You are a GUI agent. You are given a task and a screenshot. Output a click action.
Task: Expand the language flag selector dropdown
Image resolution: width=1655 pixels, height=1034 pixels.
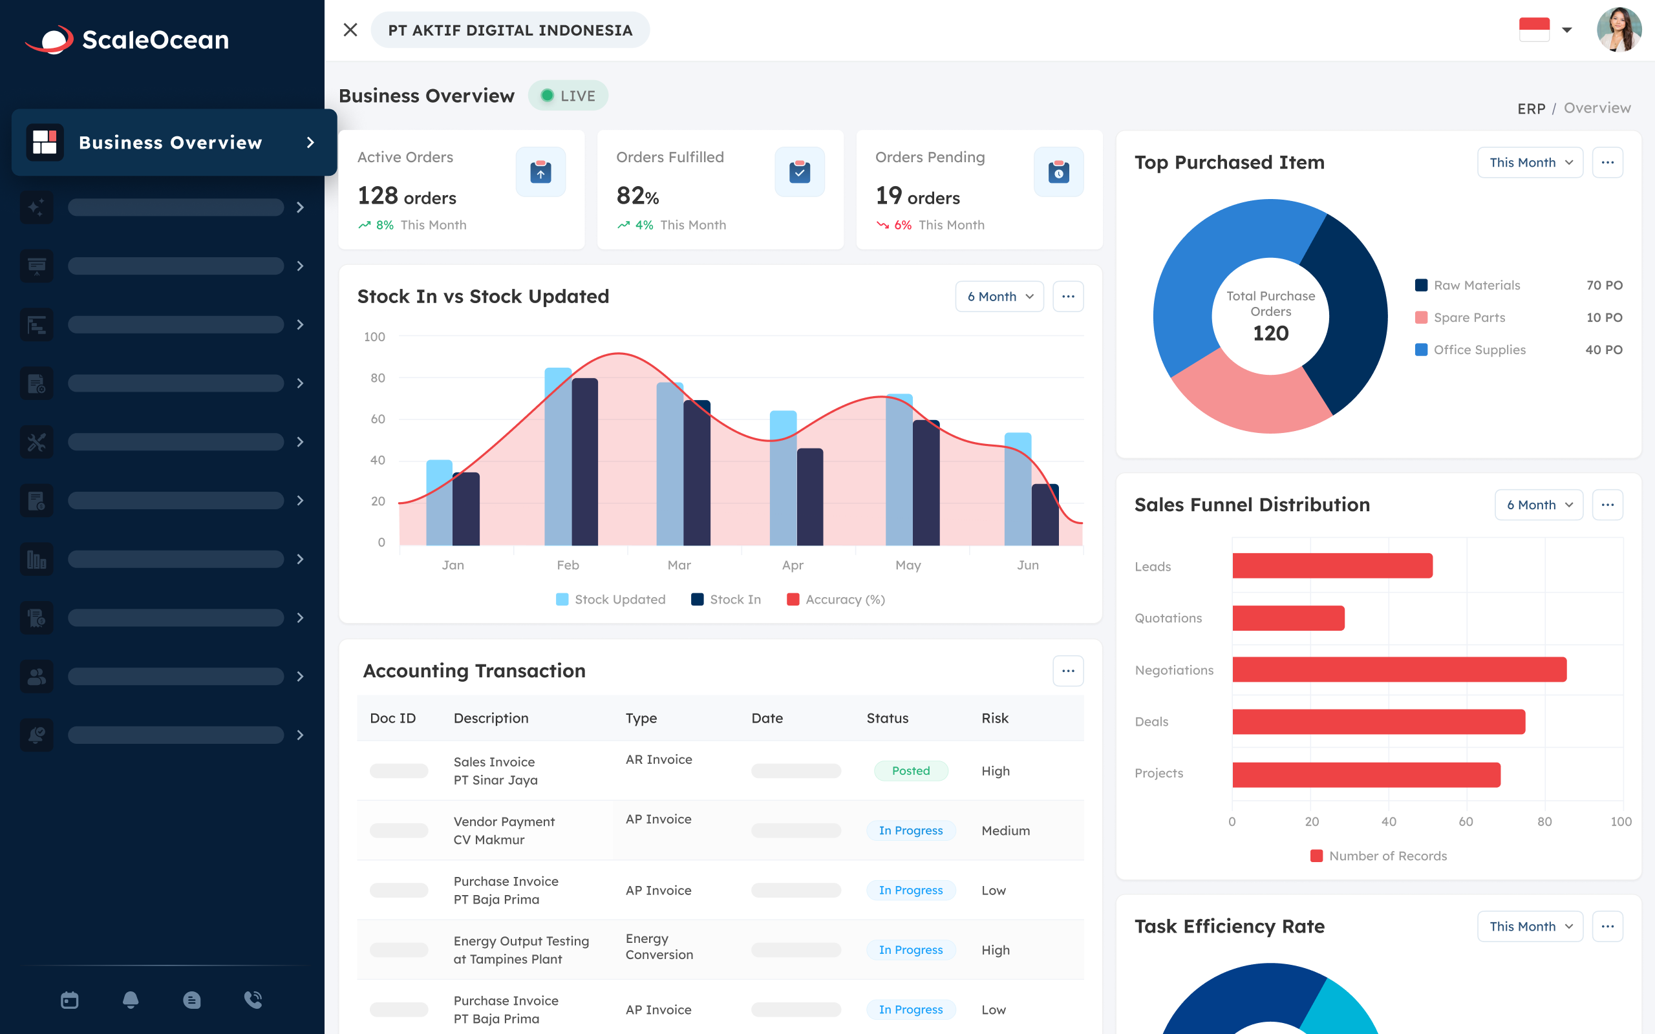point(1550,30)
